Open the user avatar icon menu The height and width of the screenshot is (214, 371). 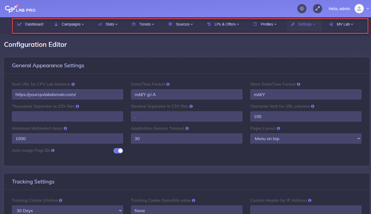coord(358,9)
